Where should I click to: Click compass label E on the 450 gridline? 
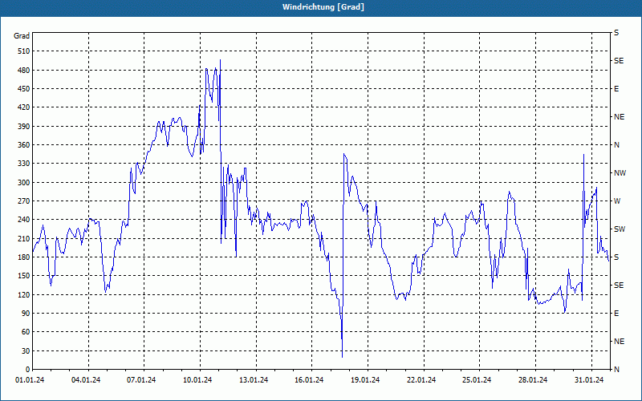pos(616,89)
